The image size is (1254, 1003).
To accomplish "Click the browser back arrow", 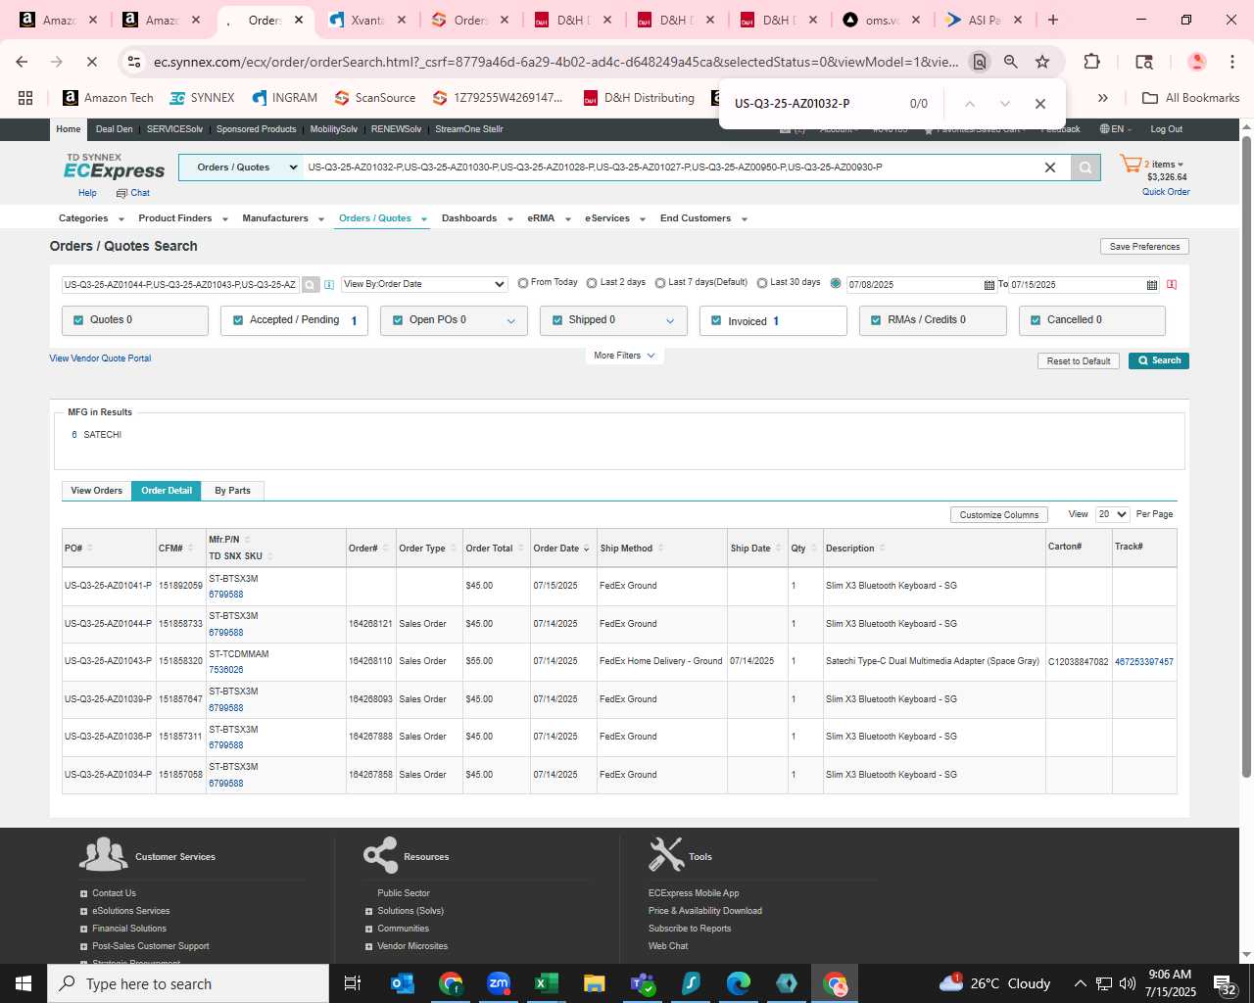I will coord(22,62).
